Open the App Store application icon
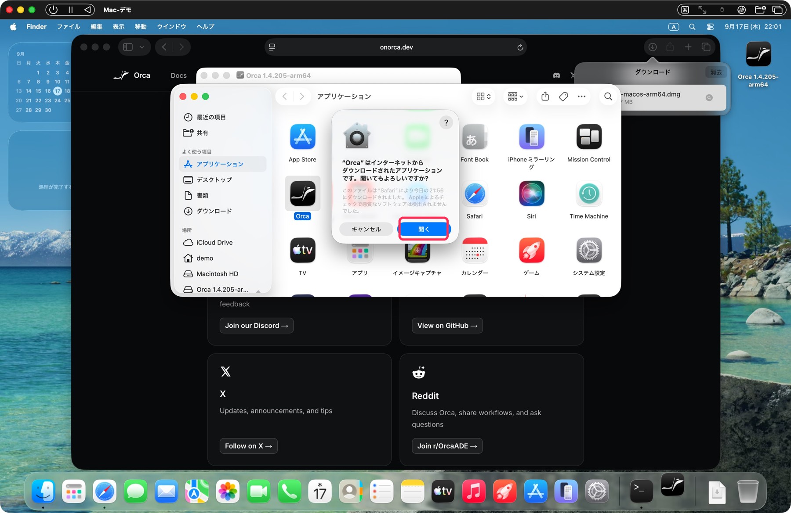Screen dimensions: 791x513 (x=302, y=136)
